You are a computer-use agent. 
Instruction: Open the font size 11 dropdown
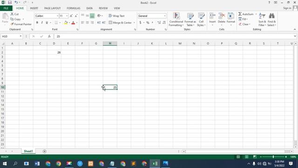pos(67,16)
